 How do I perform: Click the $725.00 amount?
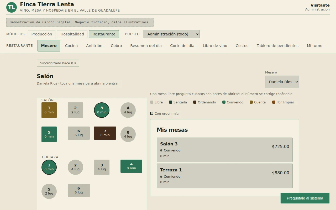coord(281,147)
